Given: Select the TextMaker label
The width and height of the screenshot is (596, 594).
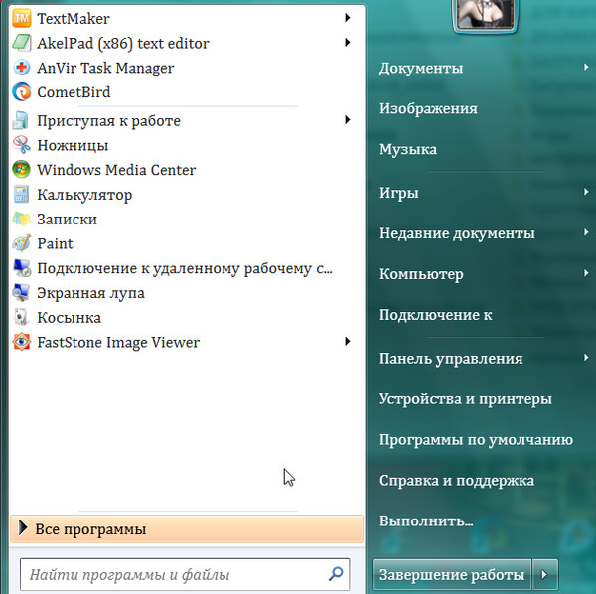Looking at the screenshot, I should (74, 19).
